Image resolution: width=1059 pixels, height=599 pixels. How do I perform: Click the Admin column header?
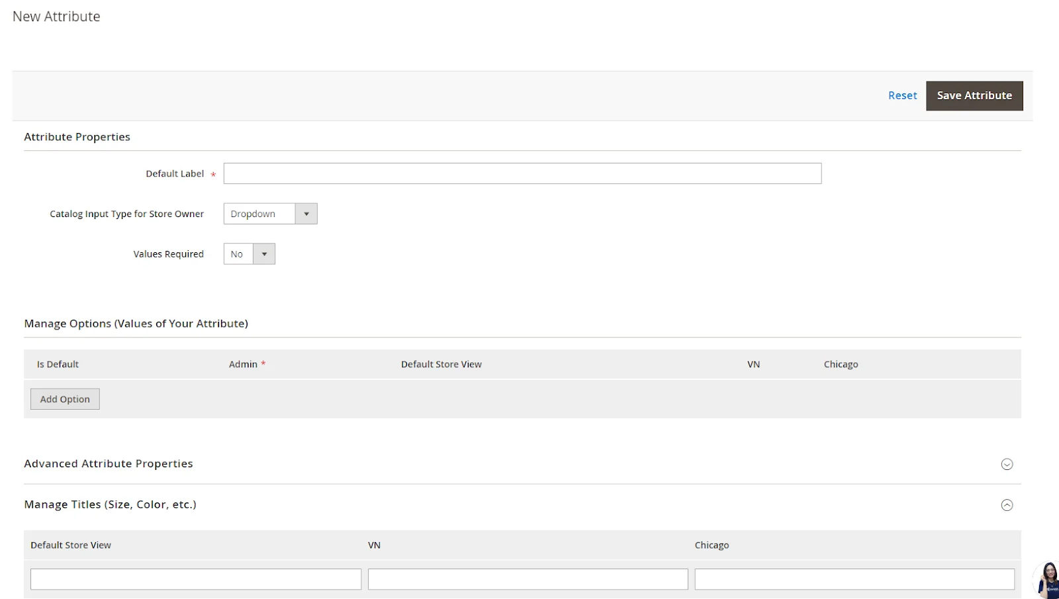coord(242,364)
